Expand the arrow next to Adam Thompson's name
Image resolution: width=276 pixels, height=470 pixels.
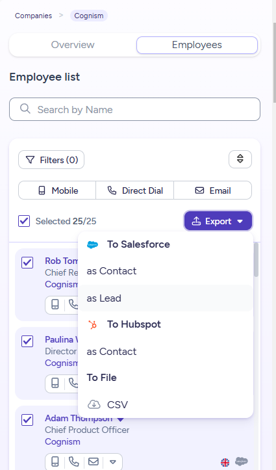coord(120,419)
